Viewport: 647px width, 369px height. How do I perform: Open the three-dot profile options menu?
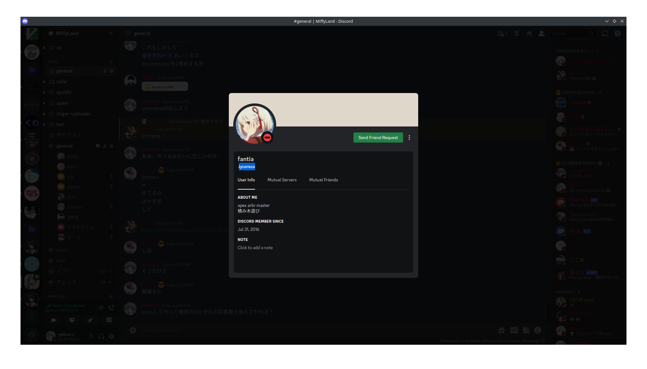point(409,138)
